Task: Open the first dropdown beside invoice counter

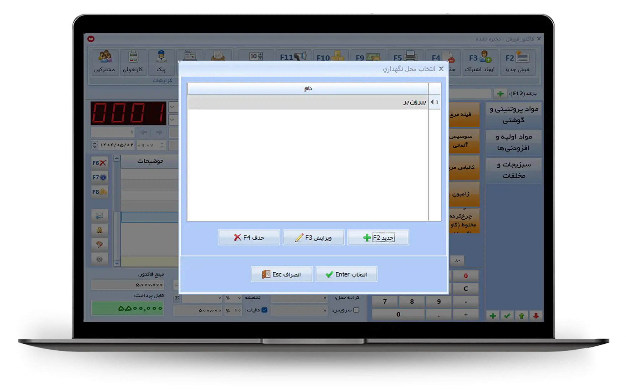Action: [x=172, y=107]
